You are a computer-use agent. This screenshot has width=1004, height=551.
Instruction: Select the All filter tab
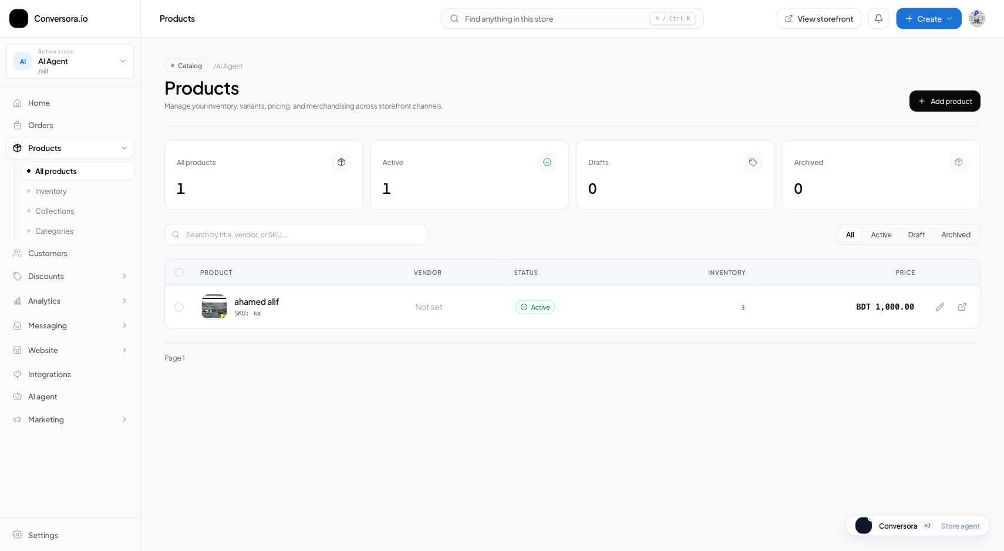pos(850,234)
